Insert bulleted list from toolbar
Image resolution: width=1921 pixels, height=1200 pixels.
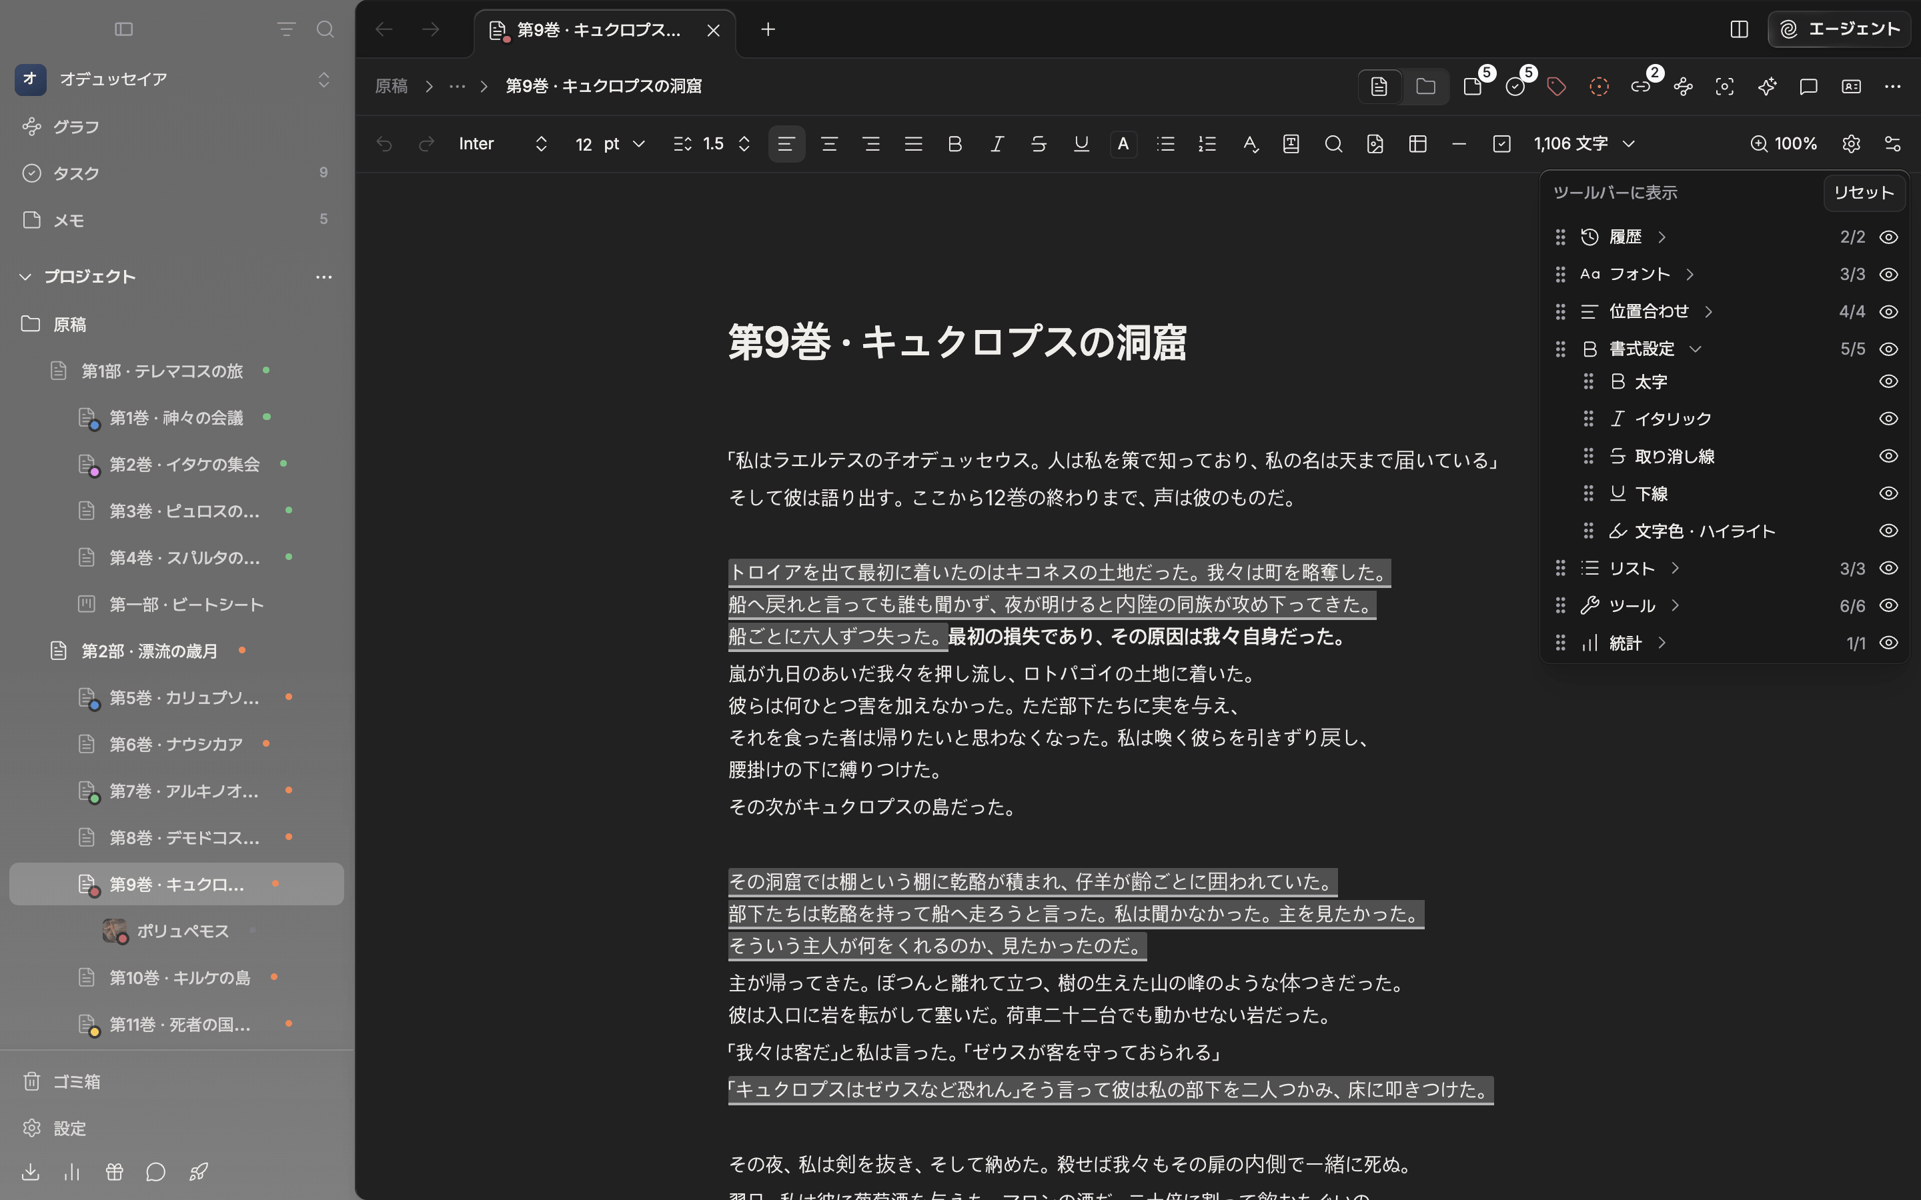[x=1165, y=143]
